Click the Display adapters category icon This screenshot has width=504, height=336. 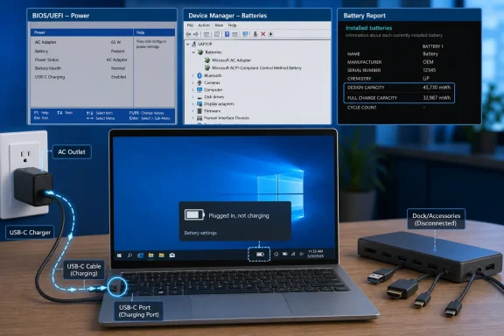[199, 104]
